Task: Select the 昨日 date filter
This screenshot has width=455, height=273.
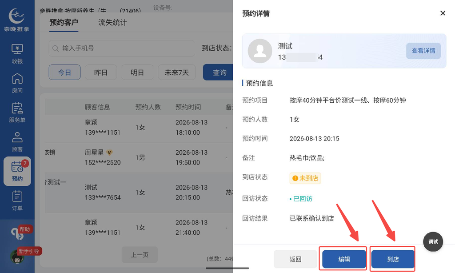Action: coord(101,72)
